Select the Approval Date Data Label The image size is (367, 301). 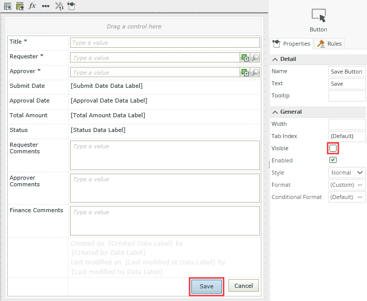click(x=109, y=101)
